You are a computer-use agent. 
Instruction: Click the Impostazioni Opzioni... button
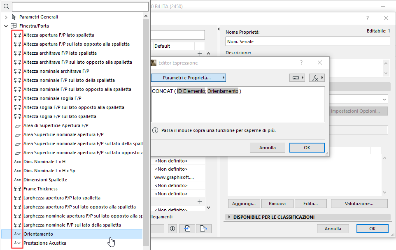click(359, 111)
